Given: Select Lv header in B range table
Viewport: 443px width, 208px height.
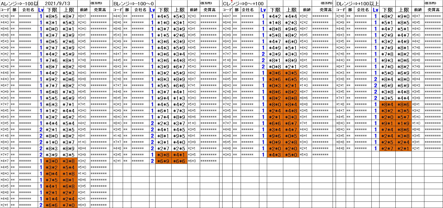Looking at the screenshot, I should click(152, 10).
